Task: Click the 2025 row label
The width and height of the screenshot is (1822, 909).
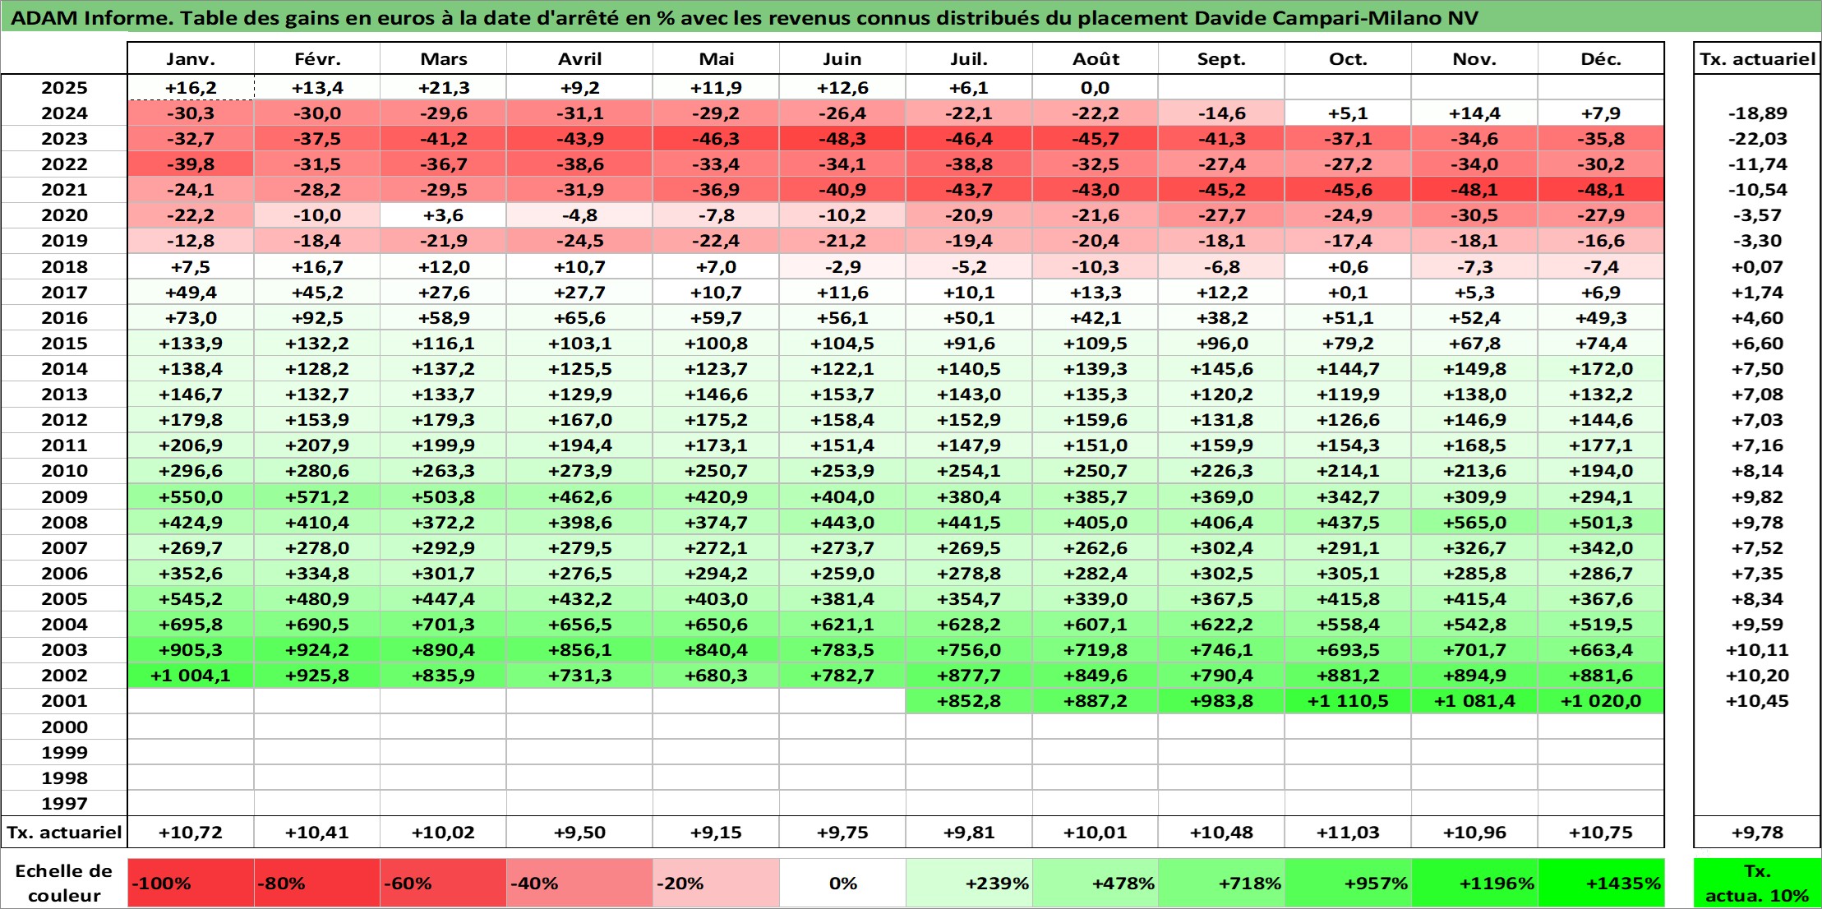Action: (64, 88)
